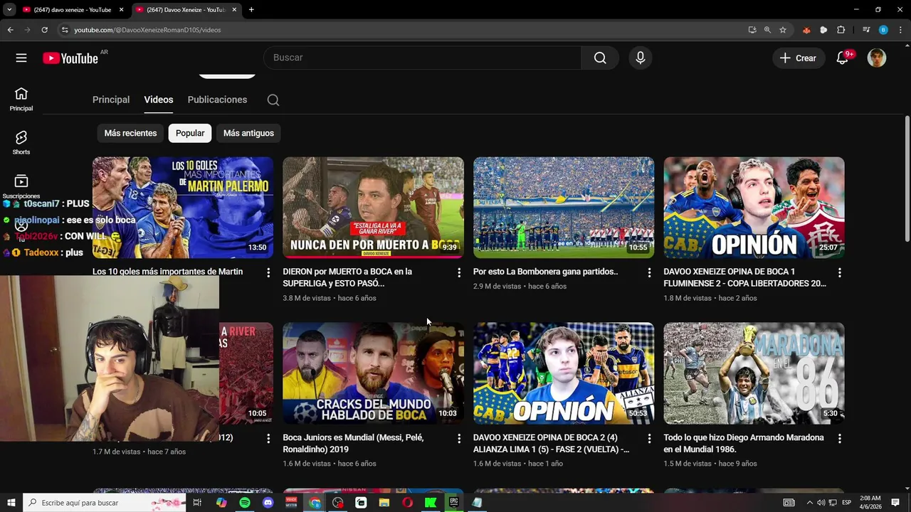Screen dimensions: 911x512
Task: Open Nunca den por muerto a Boca thumbnail
Action: pos(373,208)
